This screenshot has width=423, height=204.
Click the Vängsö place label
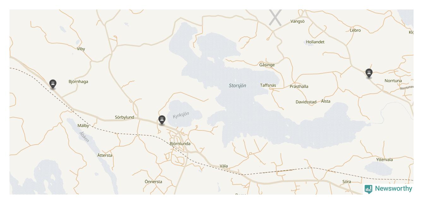click(x=297, y=21)
